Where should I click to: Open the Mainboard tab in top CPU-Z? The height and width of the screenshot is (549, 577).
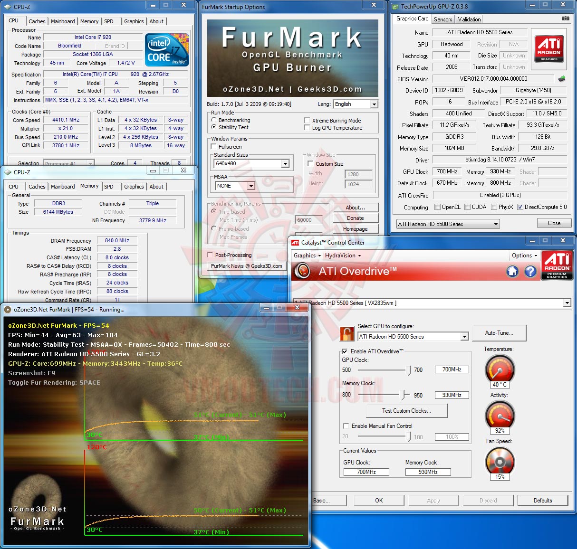pyautogui.click(x=63, y=21)
